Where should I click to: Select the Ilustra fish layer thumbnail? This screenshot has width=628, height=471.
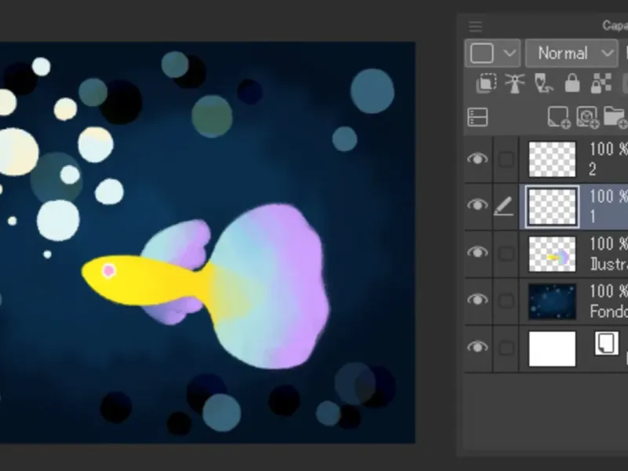[552, 254]
